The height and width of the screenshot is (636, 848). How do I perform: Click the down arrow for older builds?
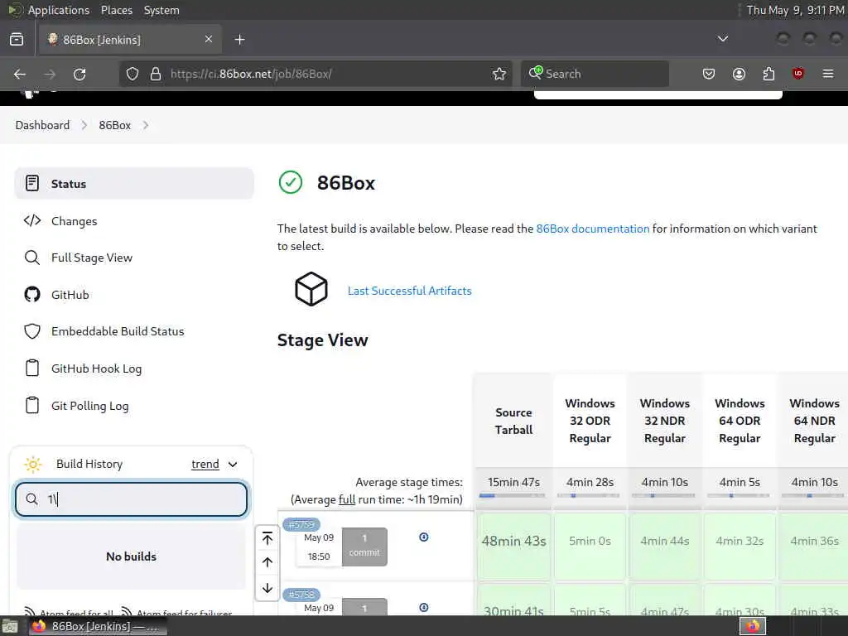click(267, 588)
